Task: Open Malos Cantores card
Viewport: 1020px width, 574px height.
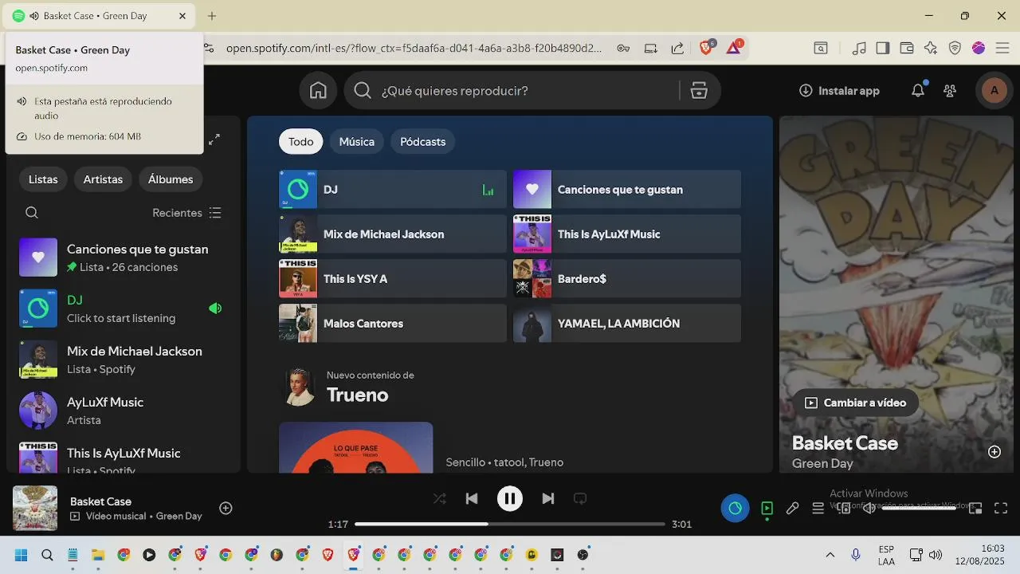Action: point(393,324)
